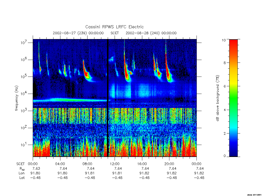Click the 10^2 frequency tick label

pyautogui.click(x=24, y=128)
